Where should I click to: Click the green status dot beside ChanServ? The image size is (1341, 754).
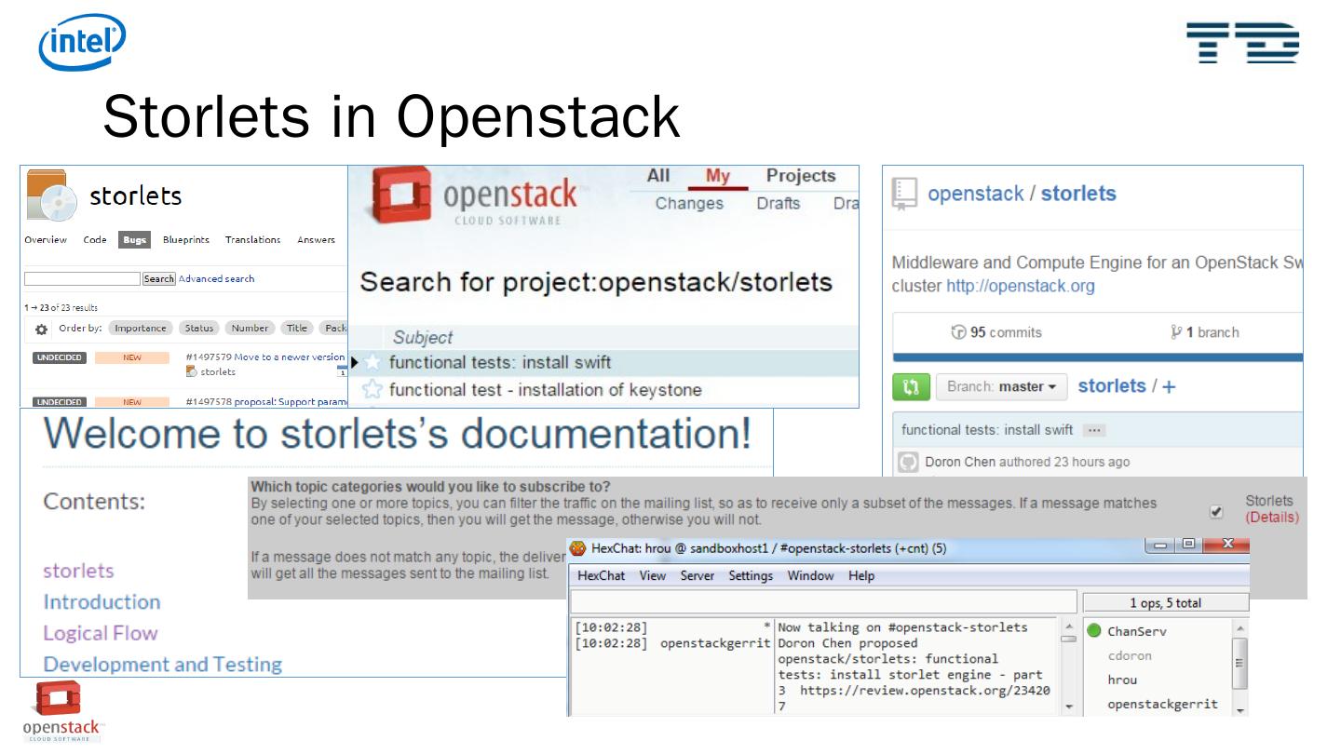(1094, 631)
